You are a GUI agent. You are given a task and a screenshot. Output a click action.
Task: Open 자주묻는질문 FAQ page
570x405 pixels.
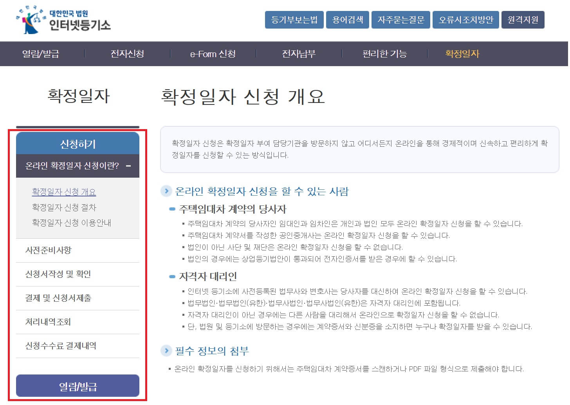click(401, 20)
